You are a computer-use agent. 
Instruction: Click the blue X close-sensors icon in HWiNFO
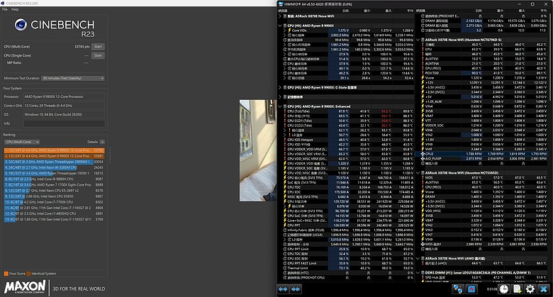(x=544, y=289)
